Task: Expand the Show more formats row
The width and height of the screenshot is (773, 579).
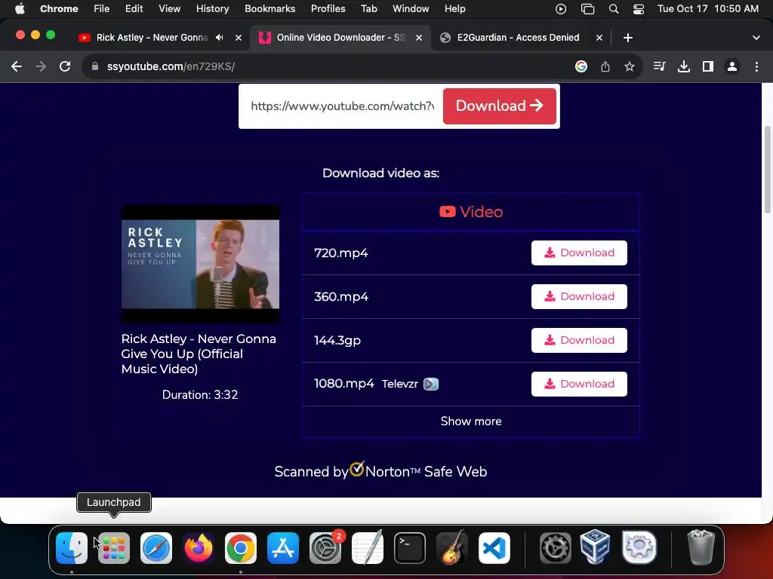Action: pos(471,421)
